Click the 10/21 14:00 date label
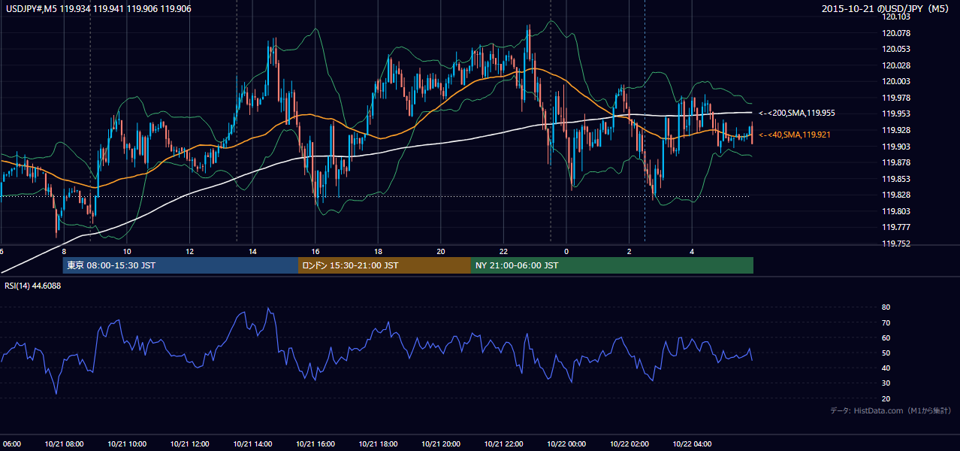 tap(252, 443)
